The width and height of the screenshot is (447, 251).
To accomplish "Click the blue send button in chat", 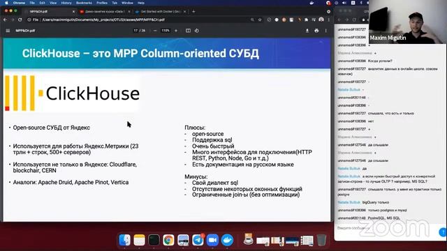I will pyautogui.click(x=443, y=232).
